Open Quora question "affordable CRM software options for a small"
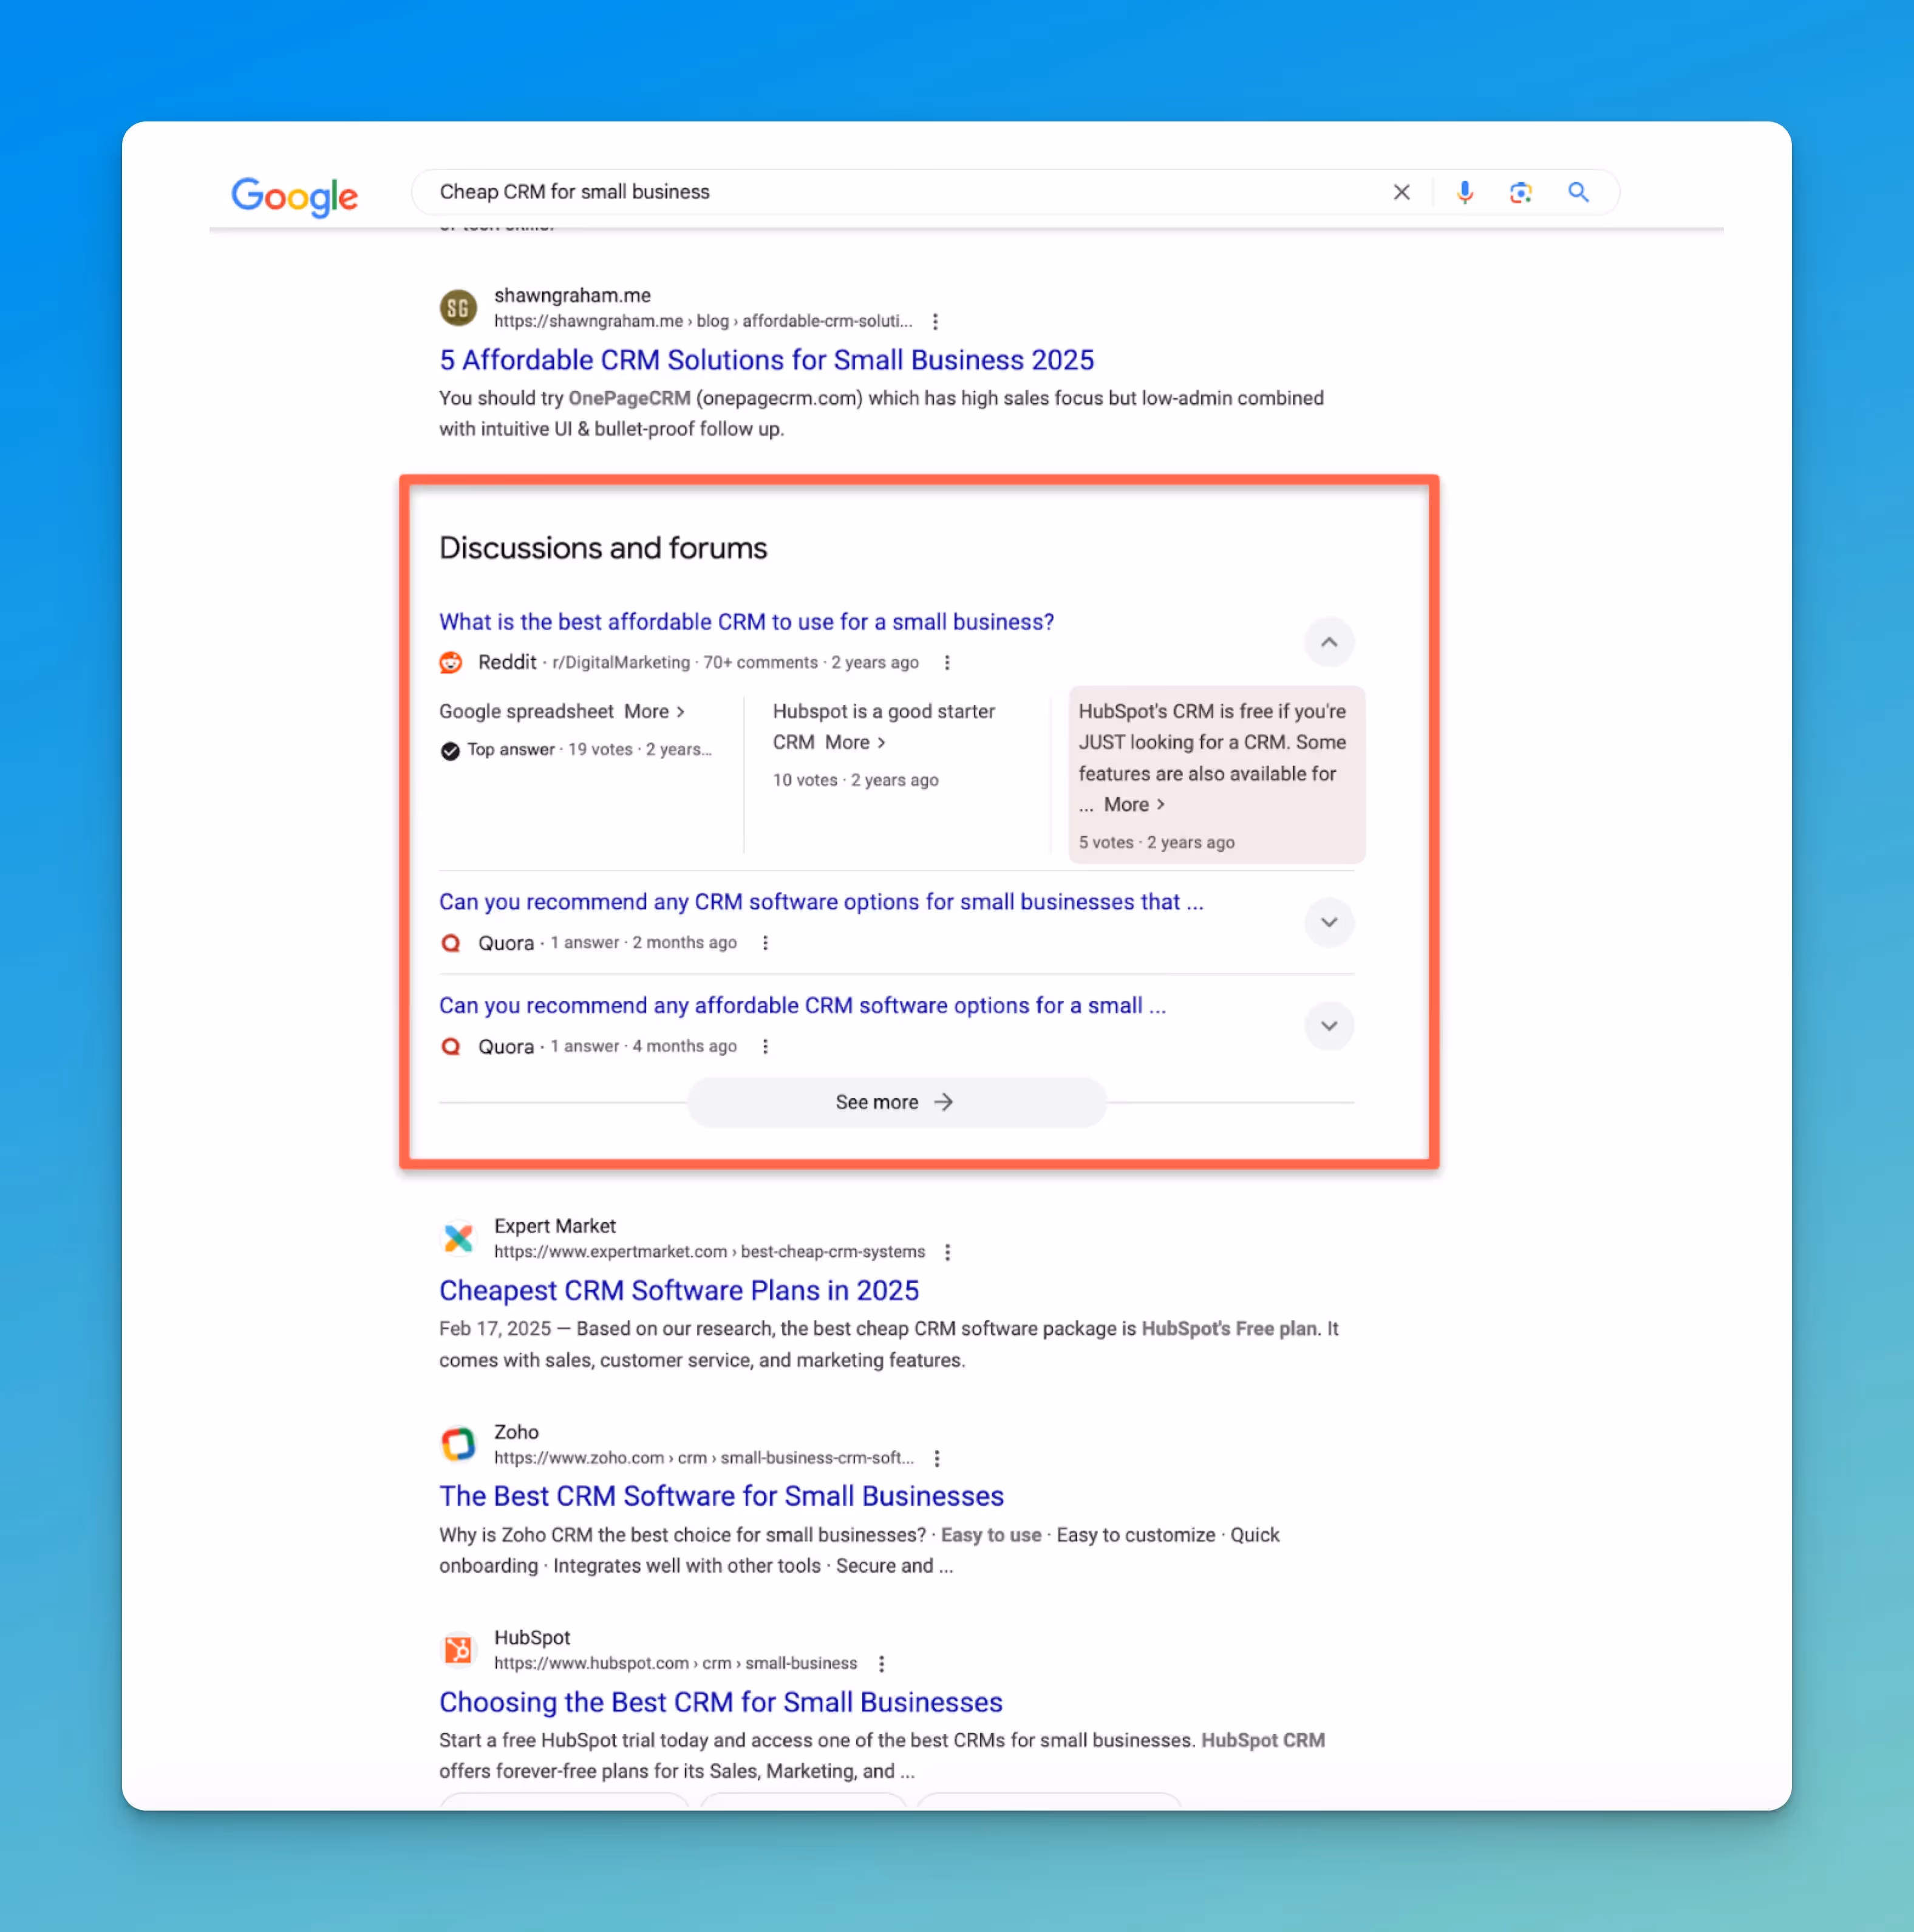The width and height of the screenshot is (1914, 1932). [x=802, y=1006]
